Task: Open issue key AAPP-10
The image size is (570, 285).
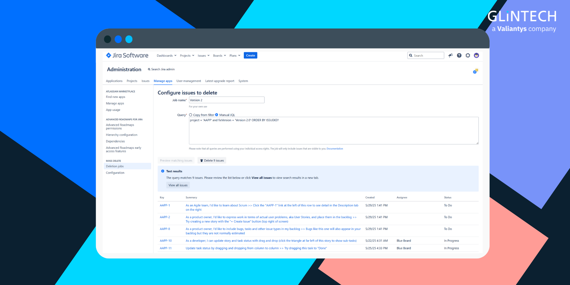Action: coord(166,241)
